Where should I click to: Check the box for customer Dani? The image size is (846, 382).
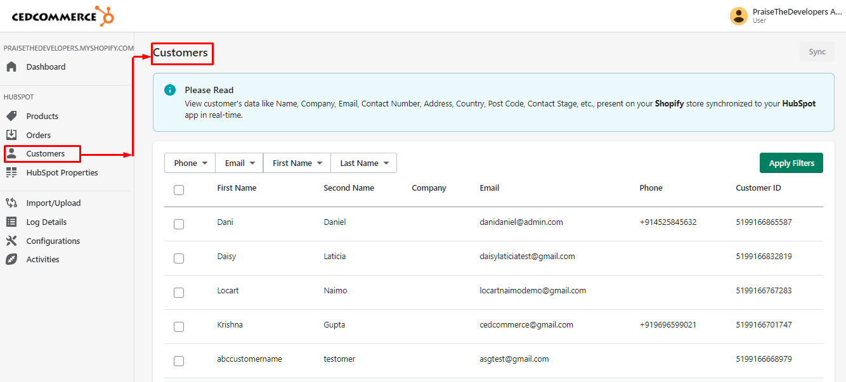pyautogui.click(x=179, y=224)
